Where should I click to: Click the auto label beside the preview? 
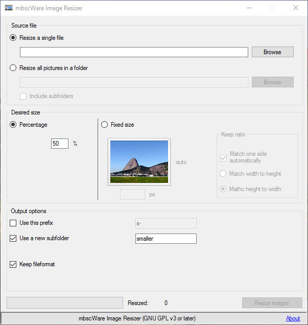coord(181,162)
